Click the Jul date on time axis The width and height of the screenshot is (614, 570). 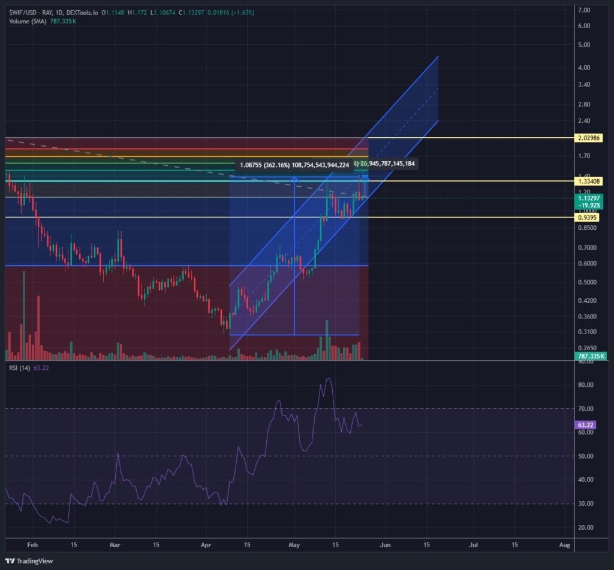pyautogui.click(x=474, y=545)
